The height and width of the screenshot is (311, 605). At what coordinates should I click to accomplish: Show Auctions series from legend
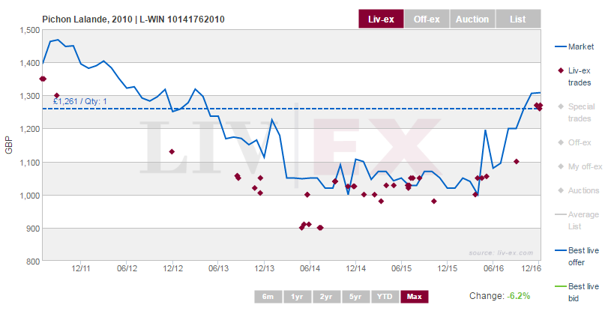click(578, 190)
